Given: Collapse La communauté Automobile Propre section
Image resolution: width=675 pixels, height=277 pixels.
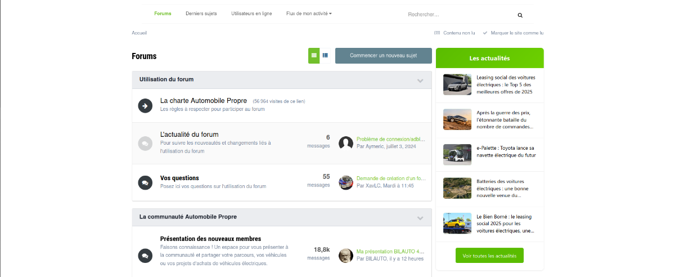Looking at the screenshot, I should (x=420, y=218).
